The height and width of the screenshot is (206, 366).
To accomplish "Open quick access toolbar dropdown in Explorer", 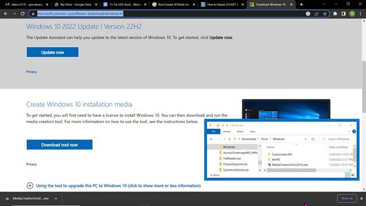I will point(227,125).
